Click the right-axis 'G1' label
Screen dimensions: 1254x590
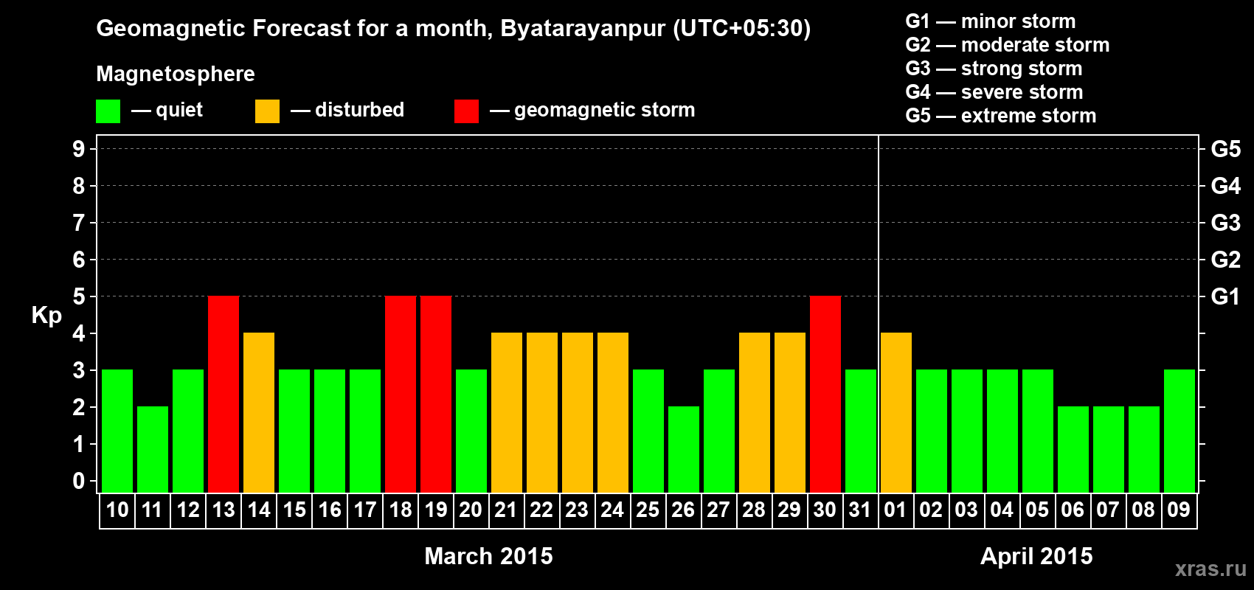[1226, 296]
